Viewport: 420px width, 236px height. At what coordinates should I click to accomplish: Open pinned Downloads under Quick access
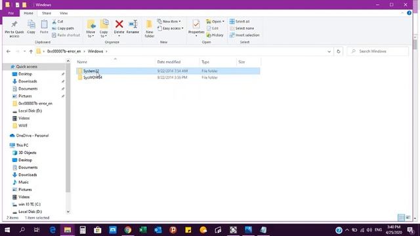coord(28,81)
